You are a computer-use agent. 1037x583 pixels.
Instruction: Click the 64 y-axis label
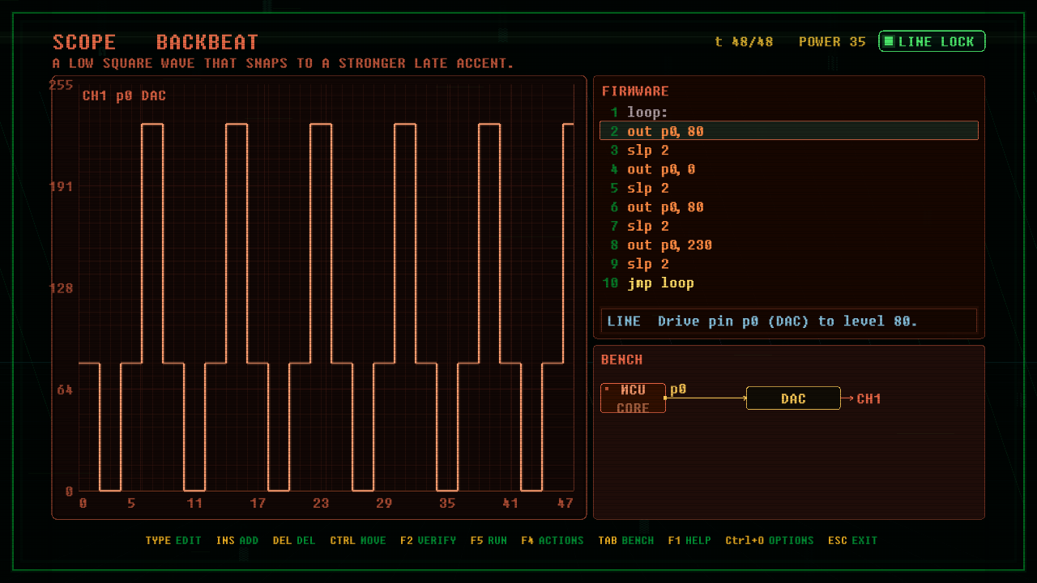click(66, 389)
